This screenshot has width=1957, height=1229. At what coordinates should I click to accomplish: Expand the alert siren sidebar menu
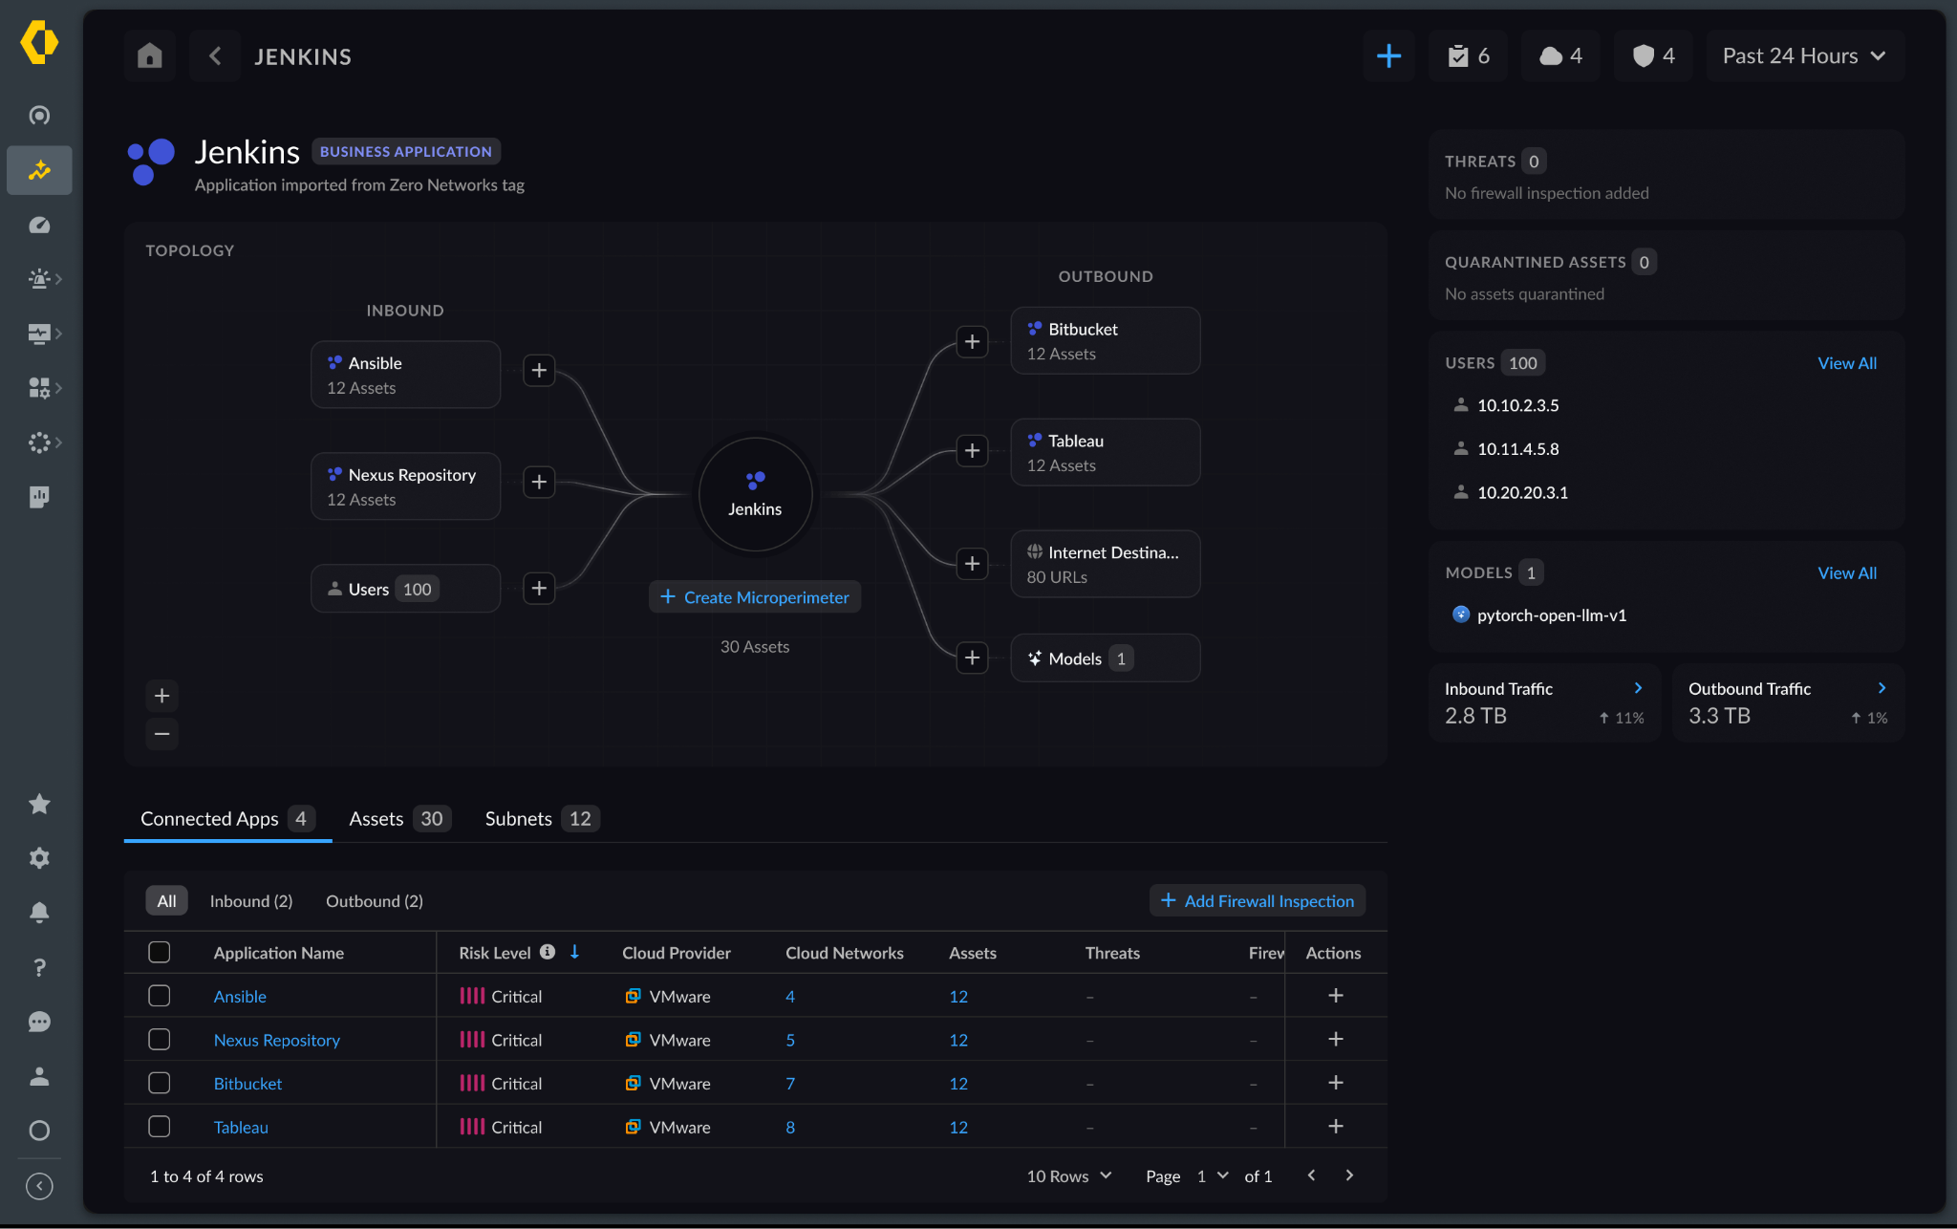(x=45, y=279)
